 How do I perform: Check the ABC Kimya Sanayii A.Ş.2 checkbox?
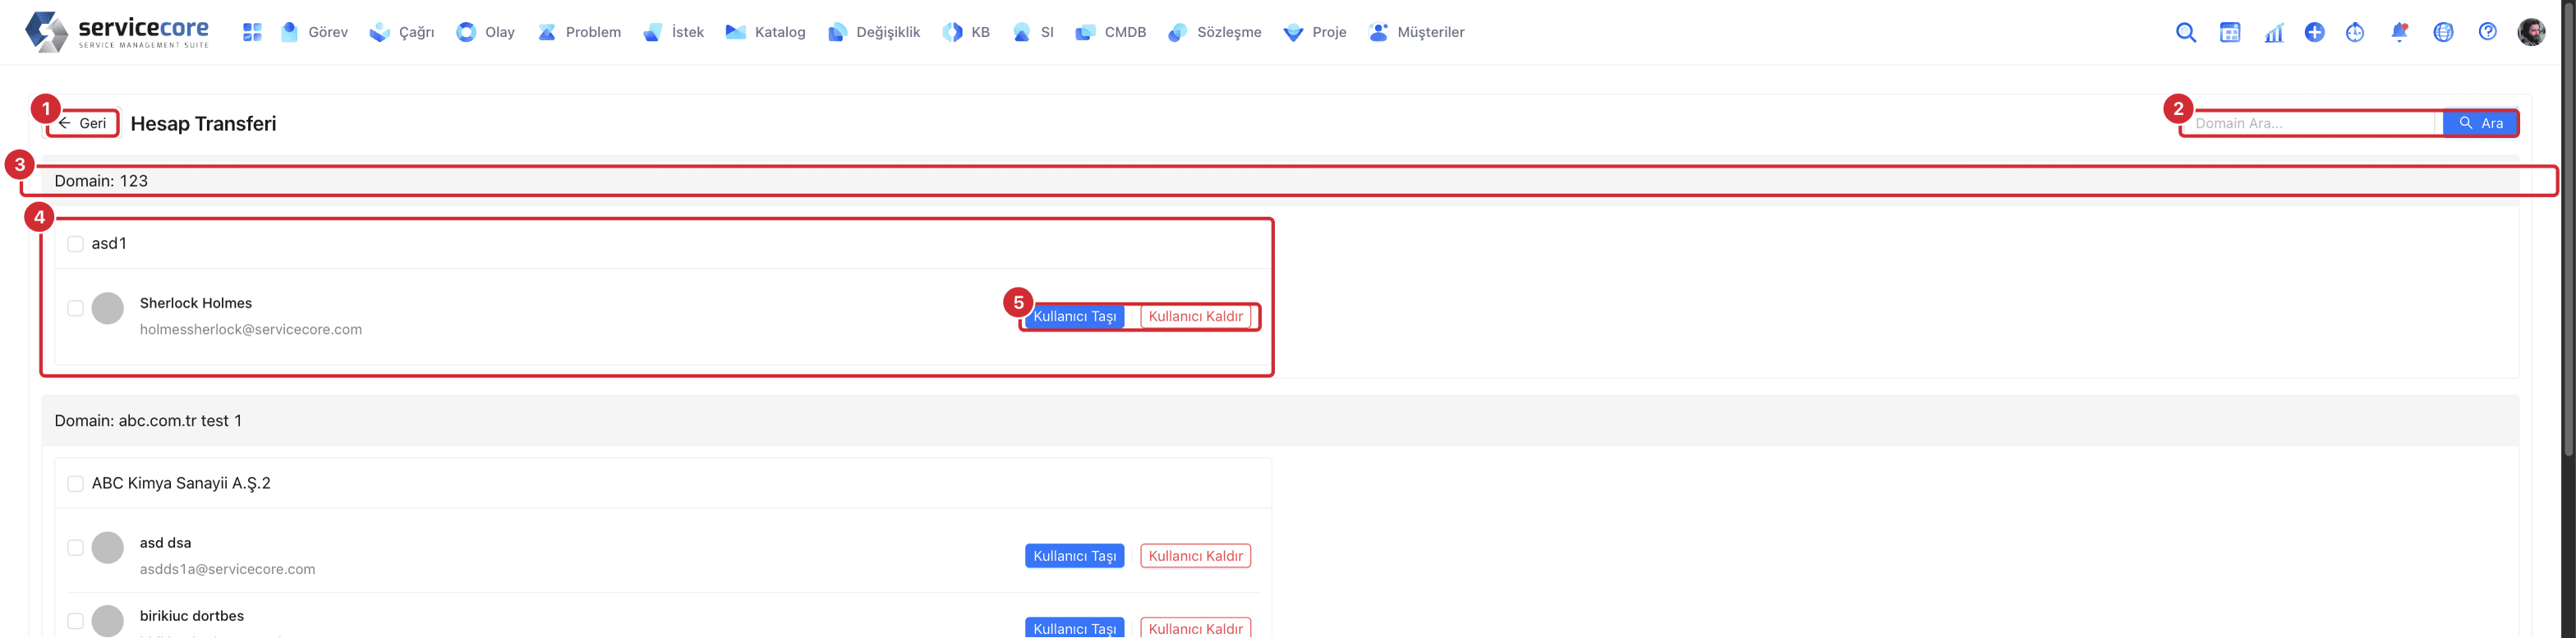coord(75,483)
